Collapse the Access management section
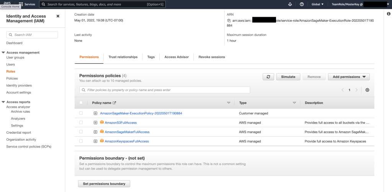This screenshot has width=392, height=192. click(x=3, y=53)
